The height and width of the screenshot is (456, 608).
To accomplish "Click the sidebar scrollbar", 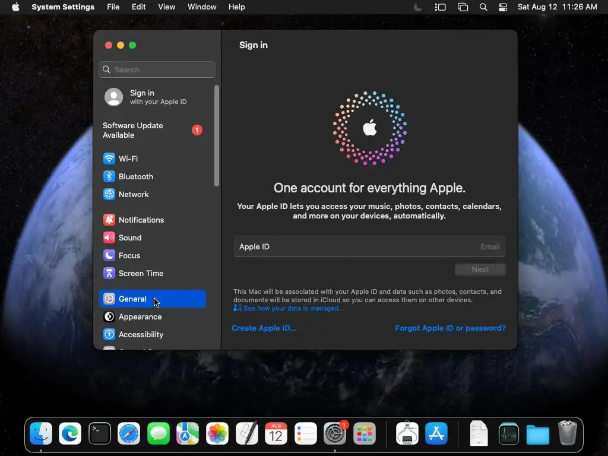I will coord(217,136).
